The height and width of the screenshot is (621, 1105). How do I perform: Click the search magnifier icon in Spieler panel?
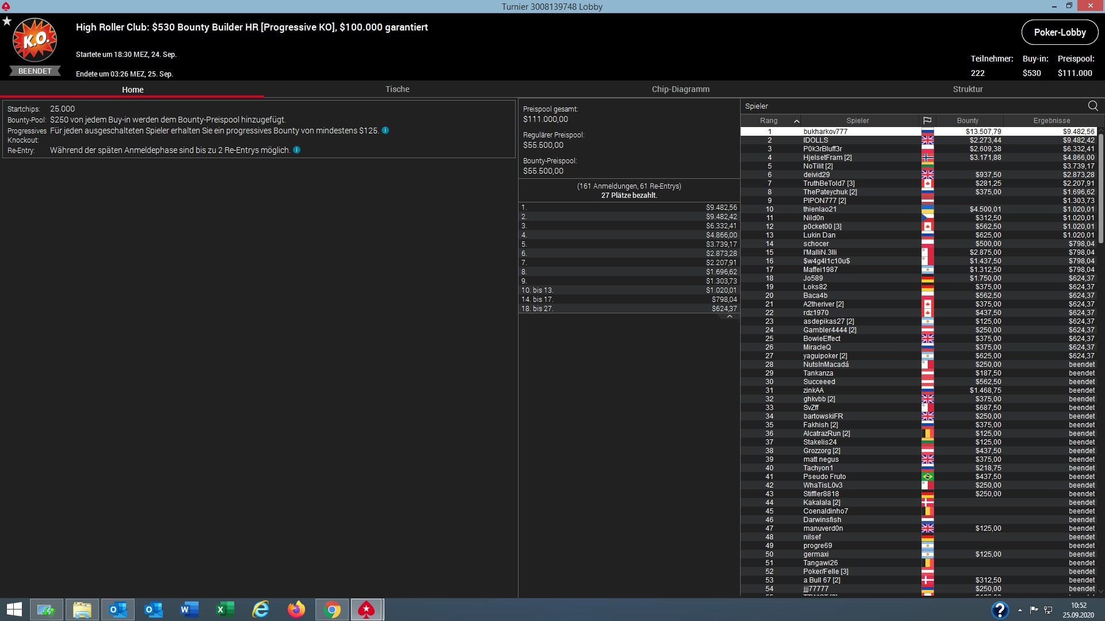tap(1092, 106)
